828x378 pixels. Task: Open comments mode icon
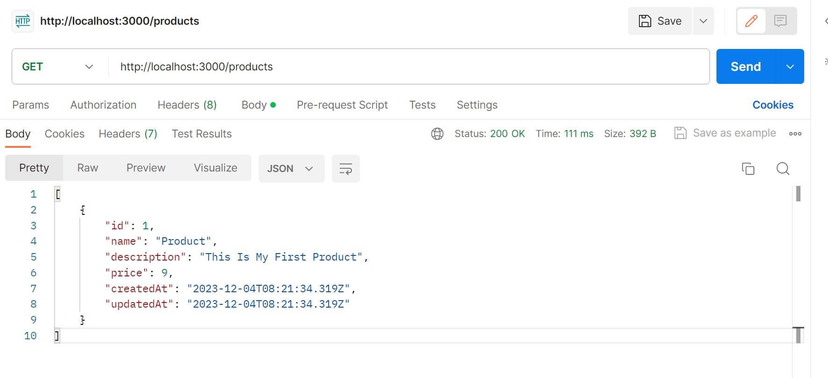(x=780, y=21)
